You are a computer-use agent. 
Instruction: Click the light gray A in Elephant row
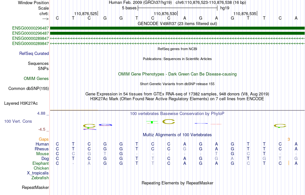(89, 163)
